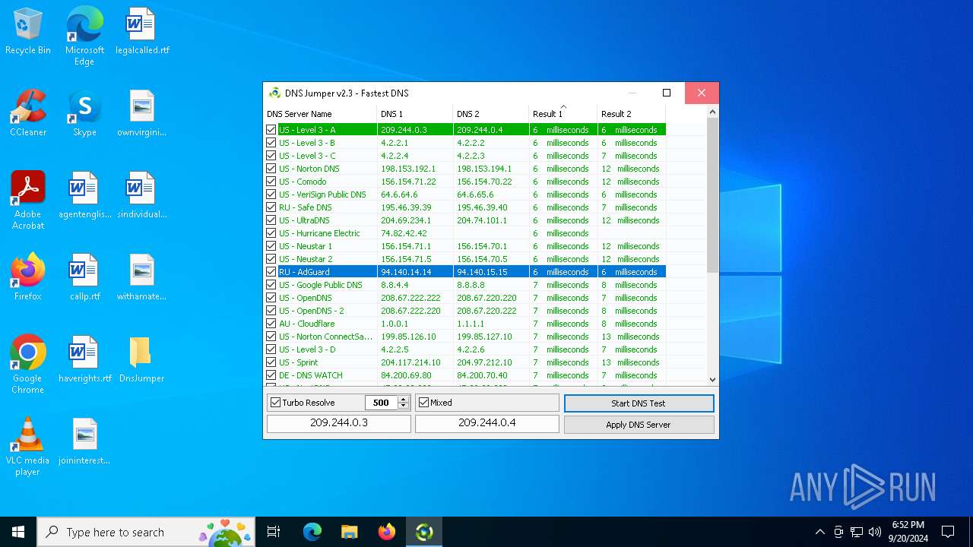Select the US - Hurricane Electric row
Screen dimensions: 973x547
pos(464,233)
